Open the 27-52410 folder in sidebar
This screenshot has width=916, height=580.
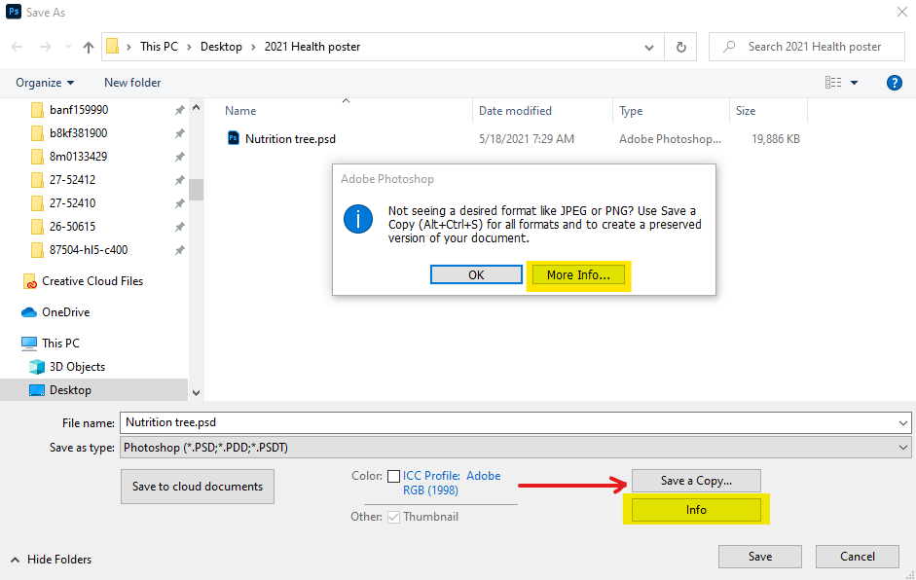pyautogui.click(x=72, y=203)
